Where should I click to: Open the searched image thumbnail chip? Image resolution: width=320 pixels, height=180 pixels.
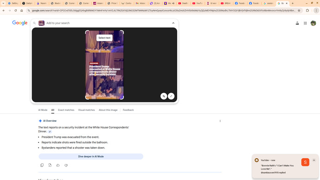(x=41, y=23)
